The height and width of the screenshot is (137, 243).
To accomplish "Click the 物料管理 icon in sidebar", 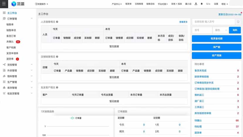I will pyautogui.click(x=4, y=76).
